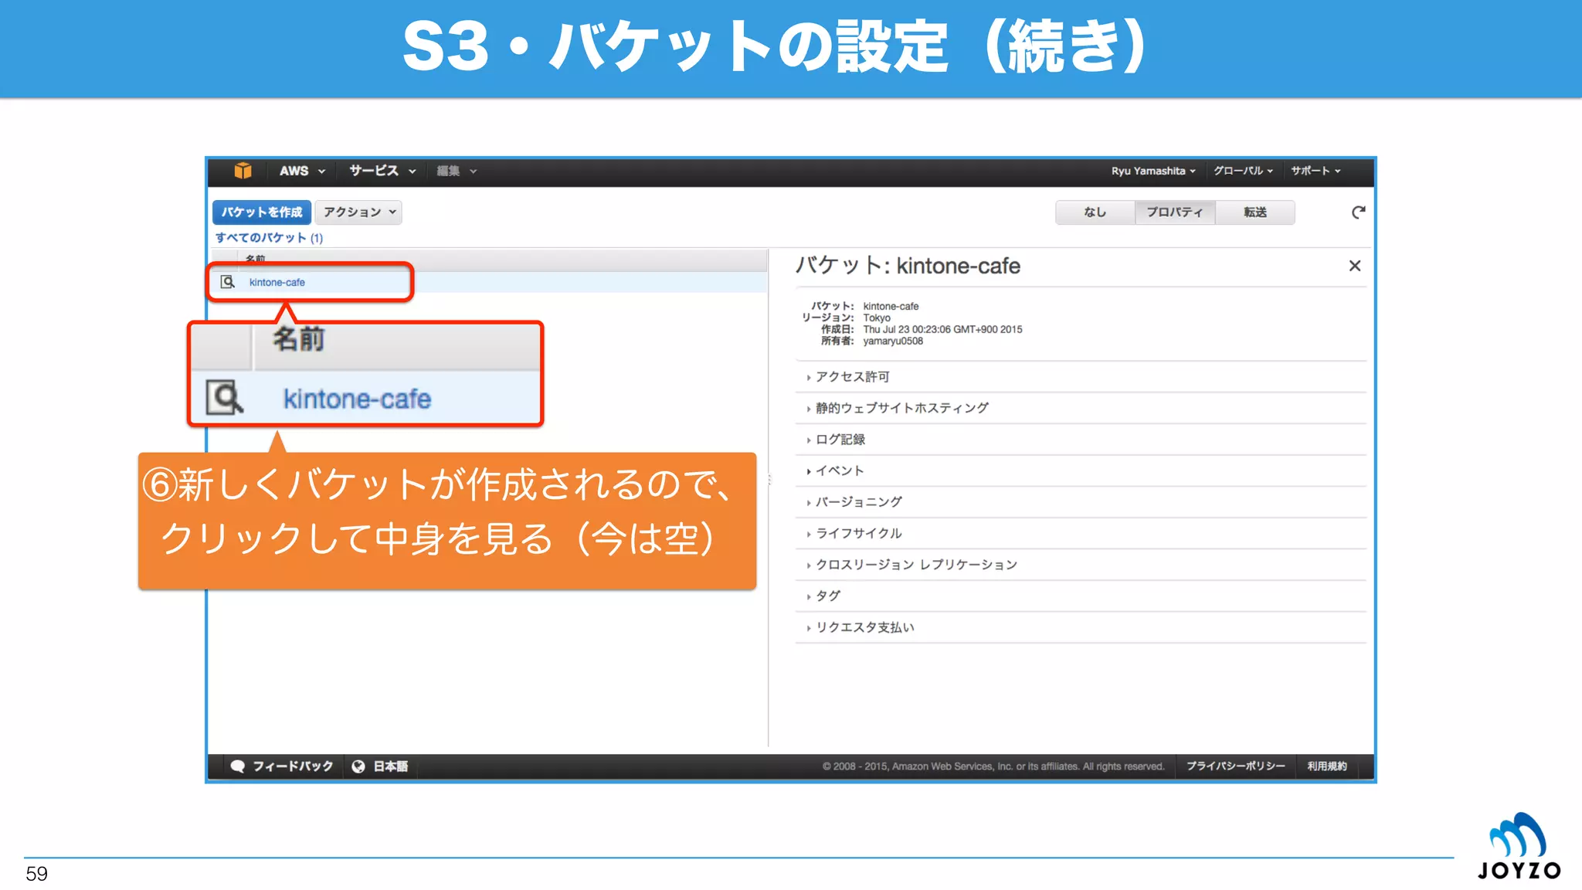Expand the アクセス許可 section
Screen dimensions: 1582x890
click(852, 377)
